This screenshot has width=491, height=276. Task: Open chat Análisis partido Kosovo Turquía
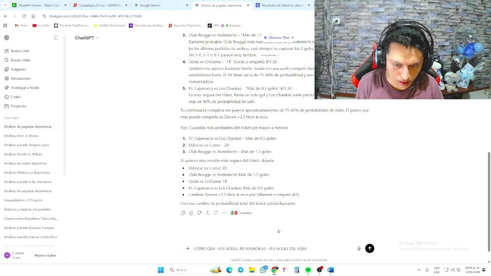click(29, 228)
